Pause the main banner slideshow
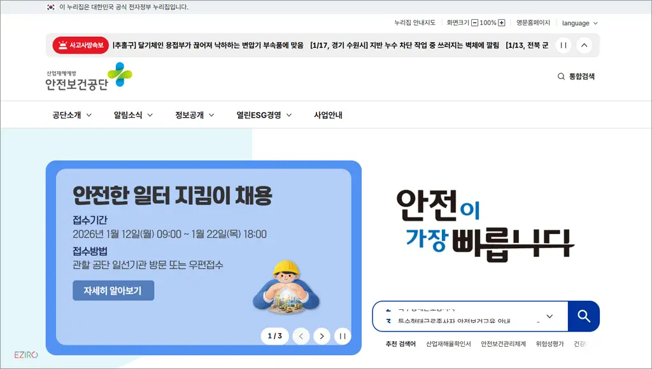652x369 pixels. pos(343,336)
